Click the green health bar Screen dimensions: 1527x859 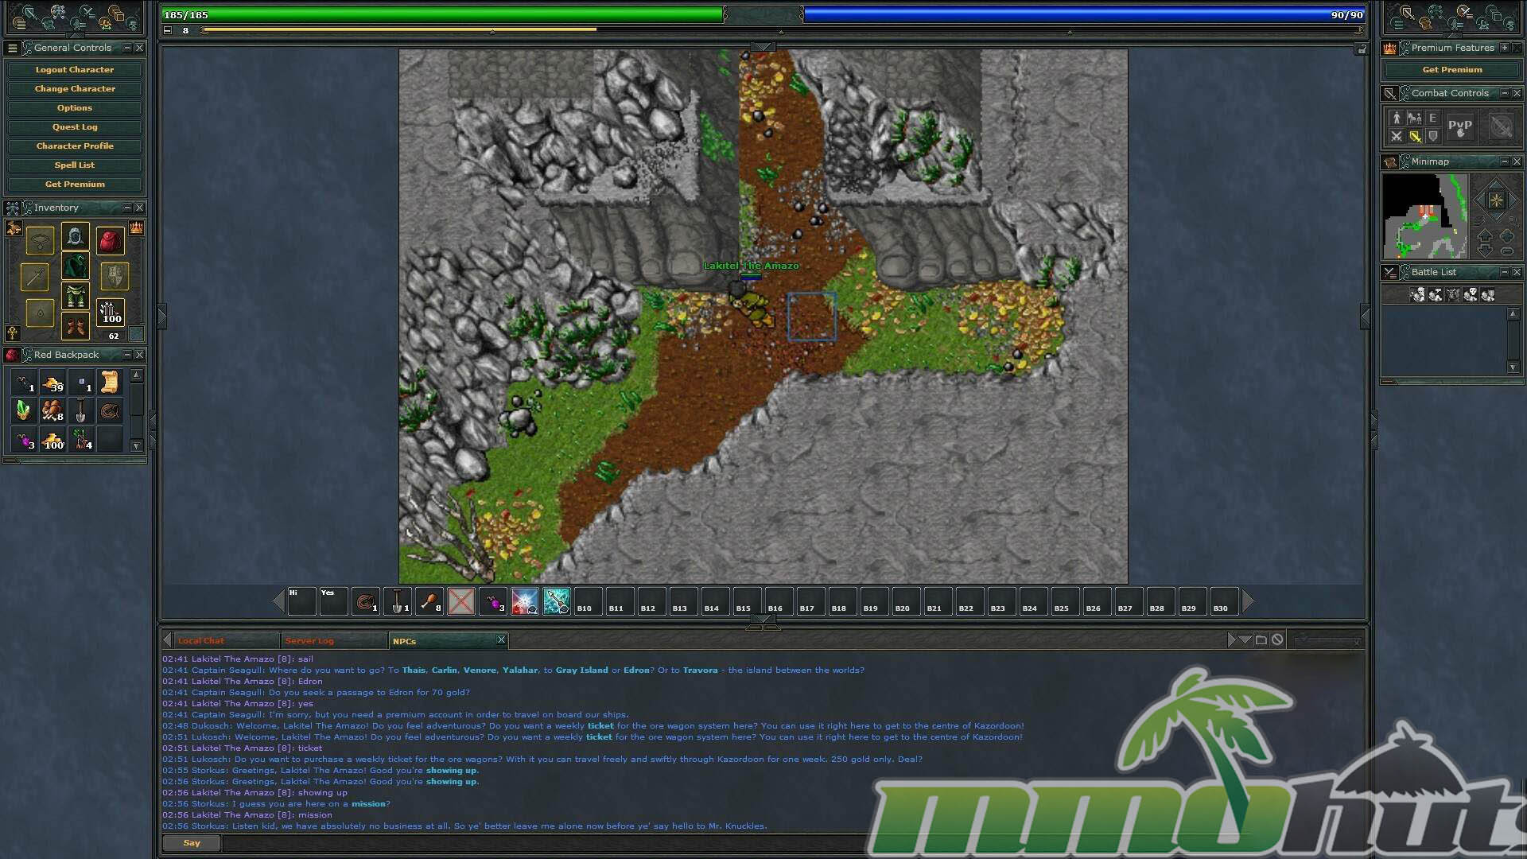[x=442, y=14]
